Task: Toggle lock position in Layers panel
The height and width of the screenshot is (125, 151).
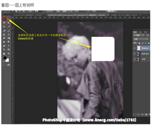Action: (x=146, y=43)
